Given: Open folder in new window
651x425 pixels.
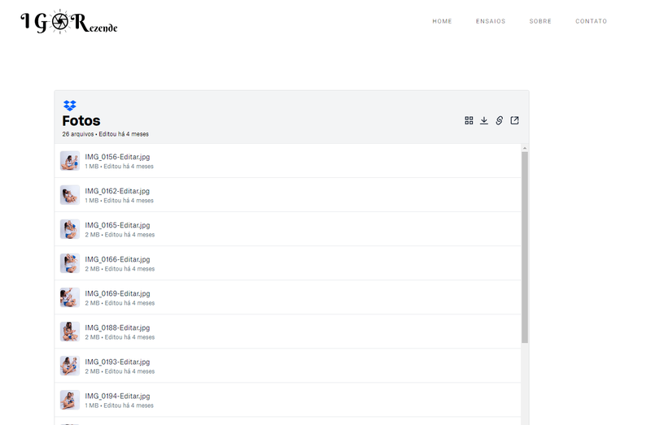Looking at the screenshot, I should point(514,120).
